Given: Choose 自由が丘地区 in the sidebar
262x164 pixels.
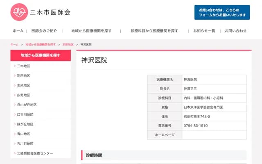Looking at the screenshot, I should (27, 105).
